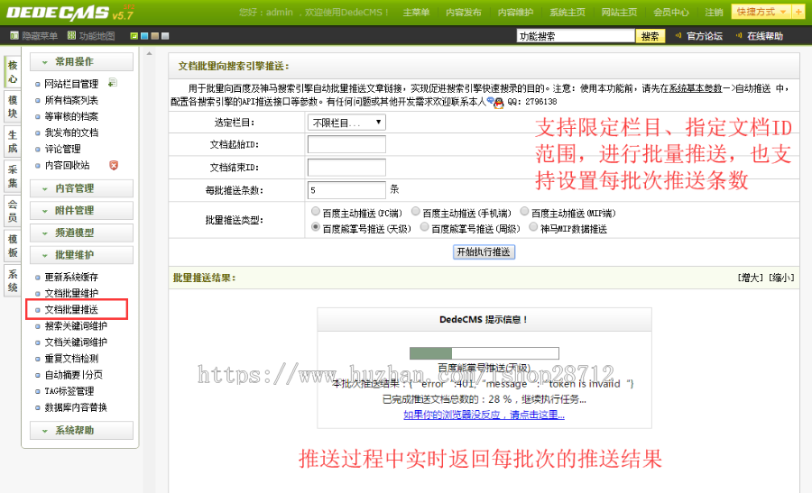Screen dimensions: 812x493
Task: Select 百度主动推送(MIP端) radio option
Action: [524, 211]
